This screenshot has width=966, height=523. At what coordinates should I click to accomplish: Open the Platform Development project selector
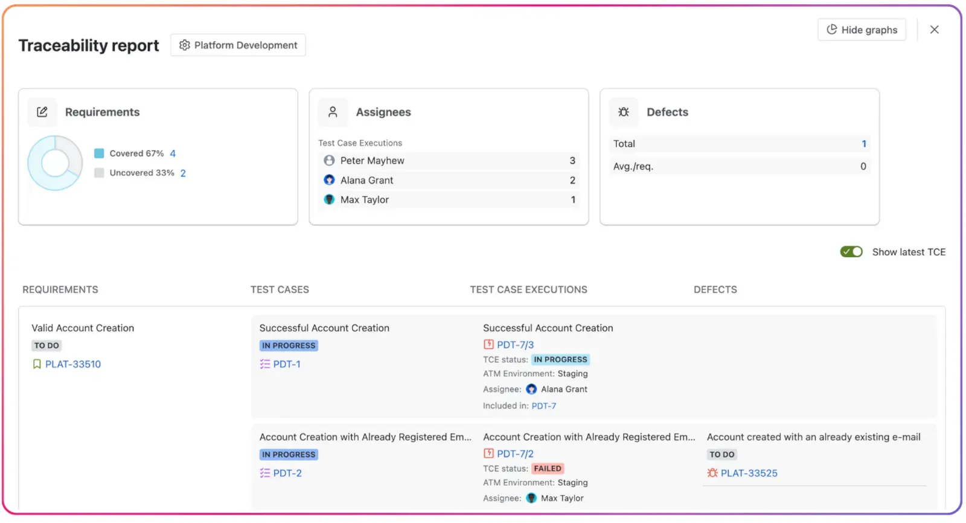(238, 45)
